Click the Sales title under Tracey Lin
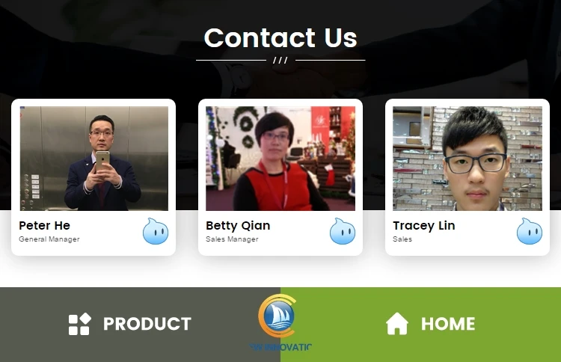This screenshot has width=561, height=362. 402,239
